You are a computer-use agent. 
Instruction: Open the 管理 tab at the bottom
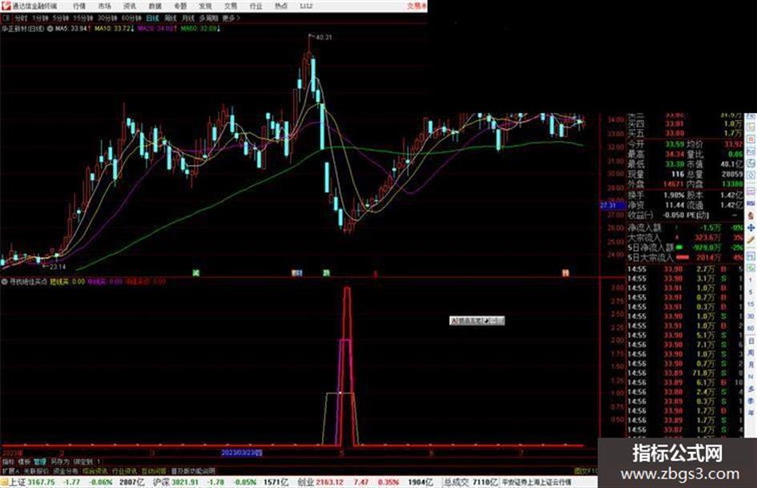pos(40,462)
